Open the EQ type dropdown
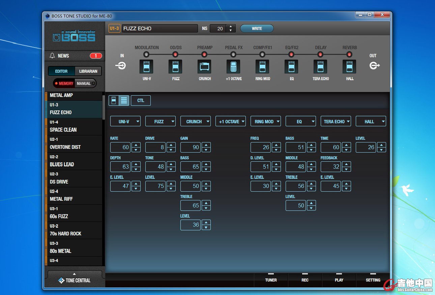 [301, 122]
